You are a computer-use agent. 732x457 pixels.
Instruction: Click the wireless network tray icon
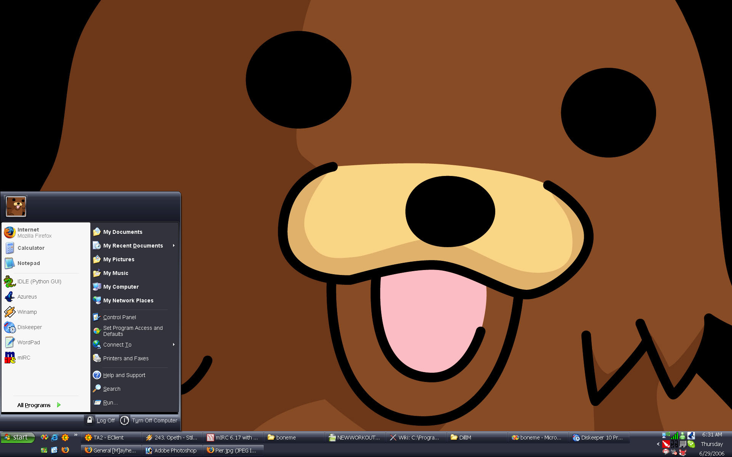666,435
